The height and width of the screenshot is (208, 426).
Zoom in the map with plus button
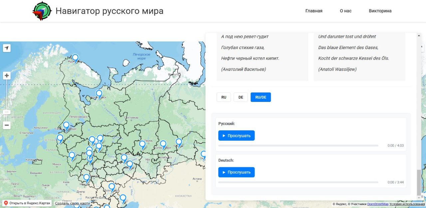click(7, 76)
